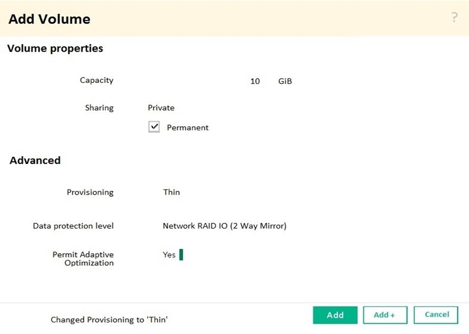Click the Capacity value field showing 10
The width and height of the screenshot is (469, 334).
coord(255,81)
